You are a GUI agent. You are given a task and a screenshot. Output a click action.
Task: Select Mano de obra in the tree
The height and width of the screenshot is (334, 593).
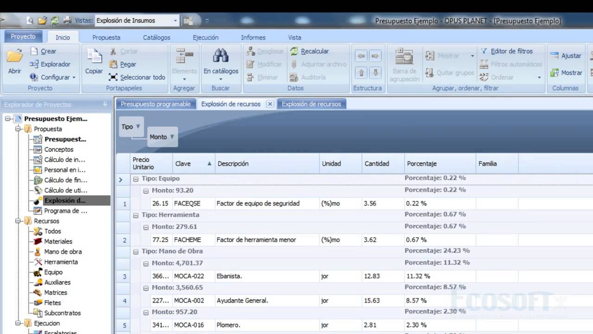pos(63,252)
